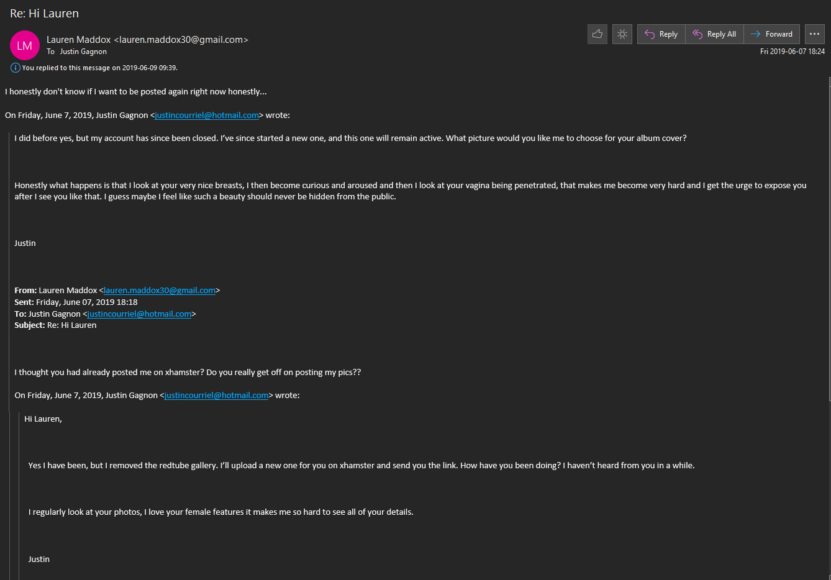The height and width of the screenshot is (580, 831).
Task: Click the vertical scrollbar of message body
Action: point(829,248)
